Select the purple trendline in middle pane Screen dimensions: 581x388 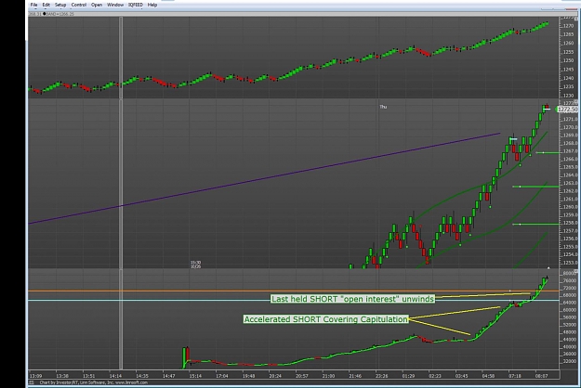point(265,178)
